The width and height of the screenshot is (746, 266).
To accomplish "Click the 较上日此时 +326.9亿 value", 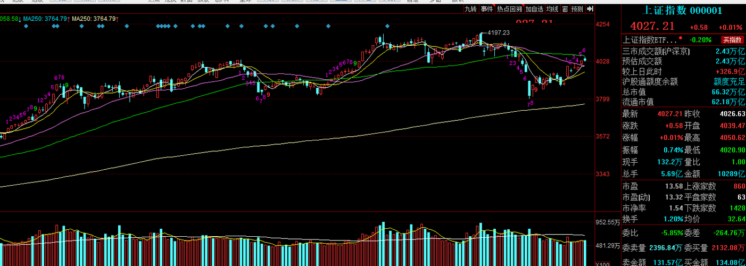I will click(731, 72).
